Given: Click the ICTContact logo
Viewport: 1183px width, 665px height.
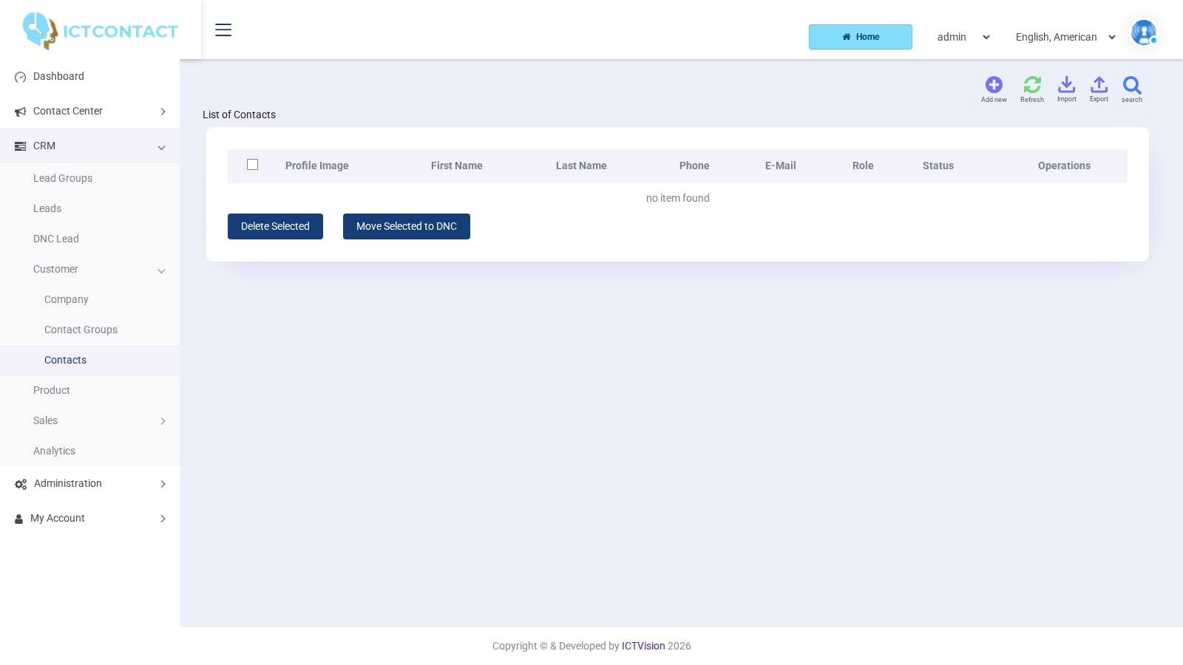Looking at the screenshot, I should (100, 31).
